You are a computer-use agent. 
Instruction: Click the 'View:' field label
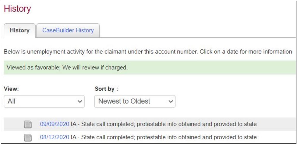click(11, 89)
